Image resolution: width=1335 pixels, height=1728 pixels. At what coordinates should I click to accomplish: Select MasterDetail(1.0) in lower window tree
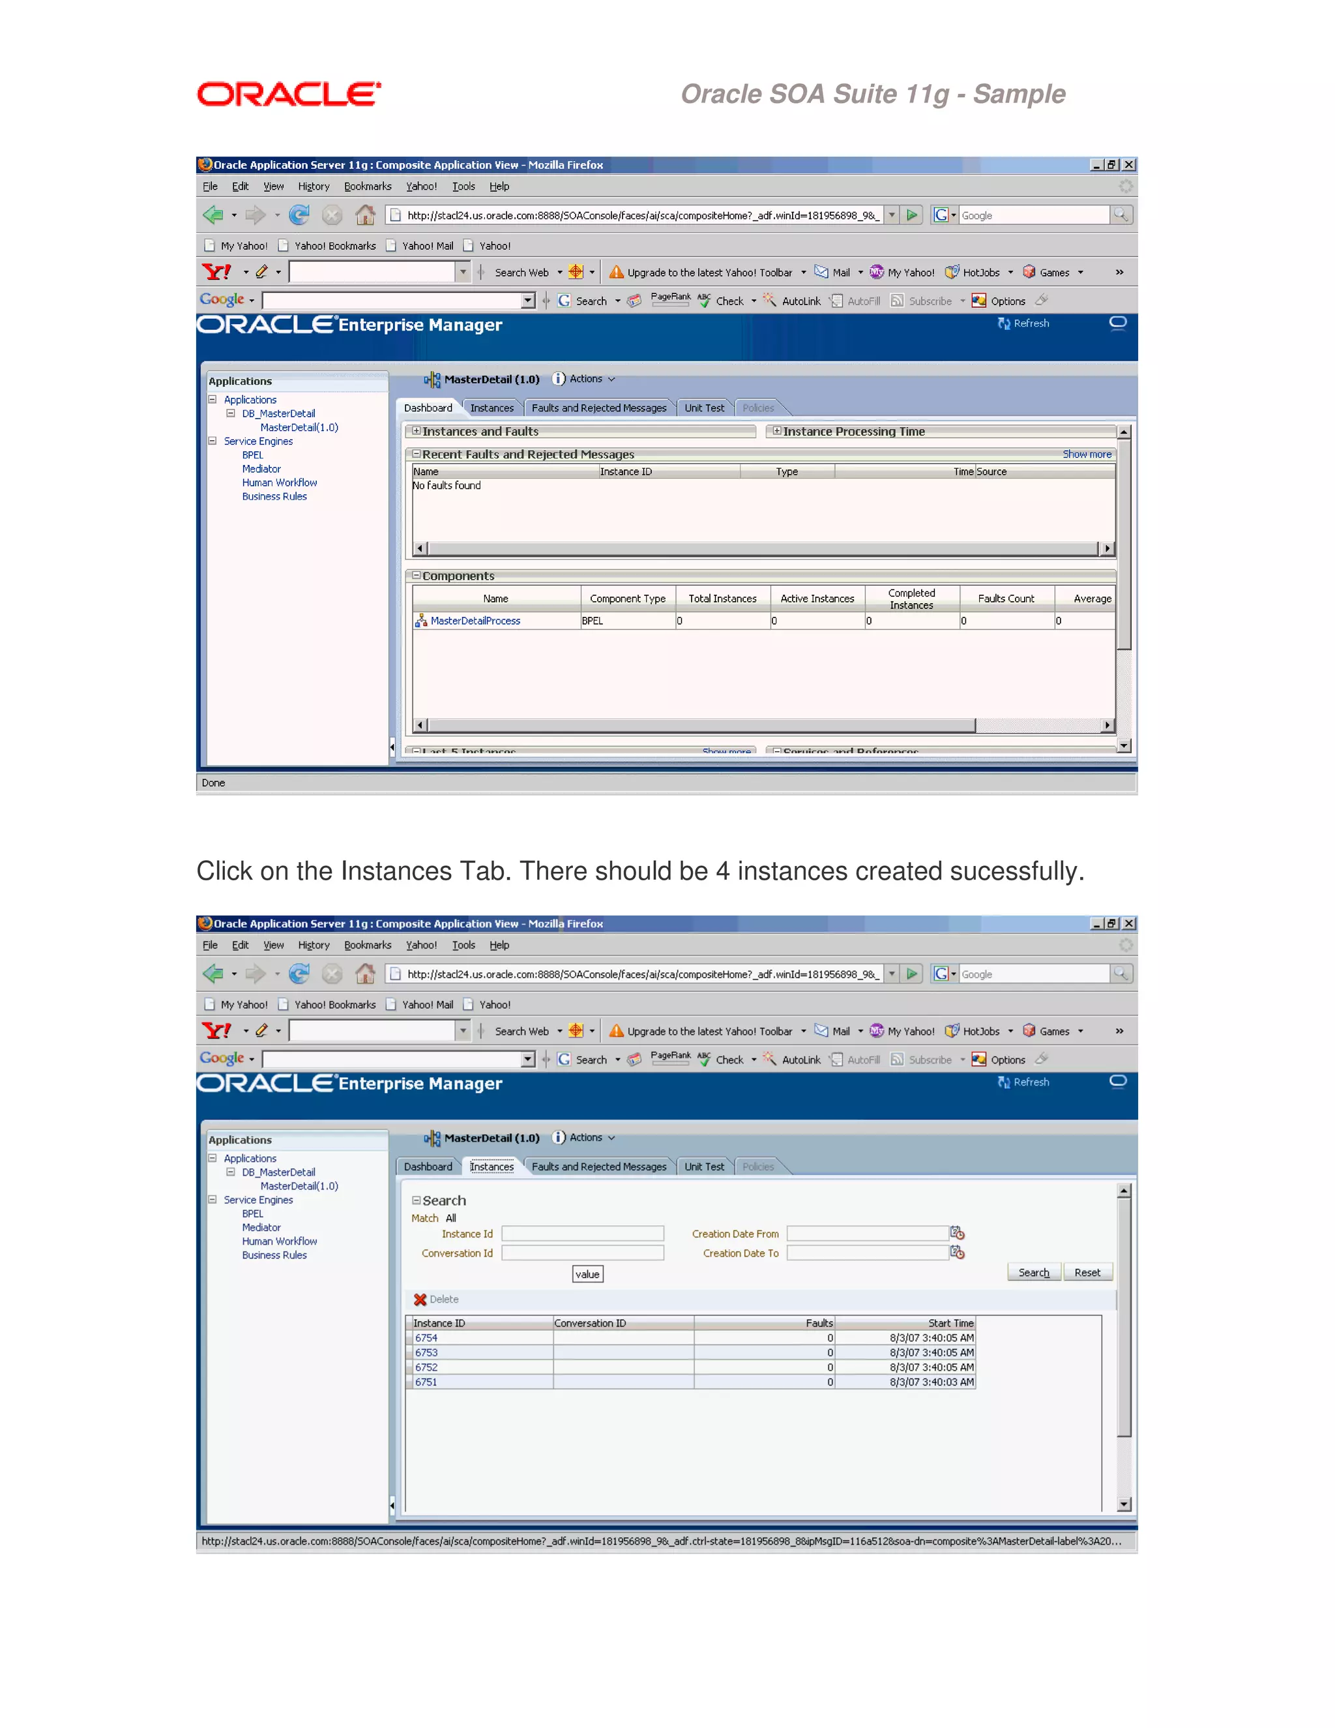point(299,1186)
